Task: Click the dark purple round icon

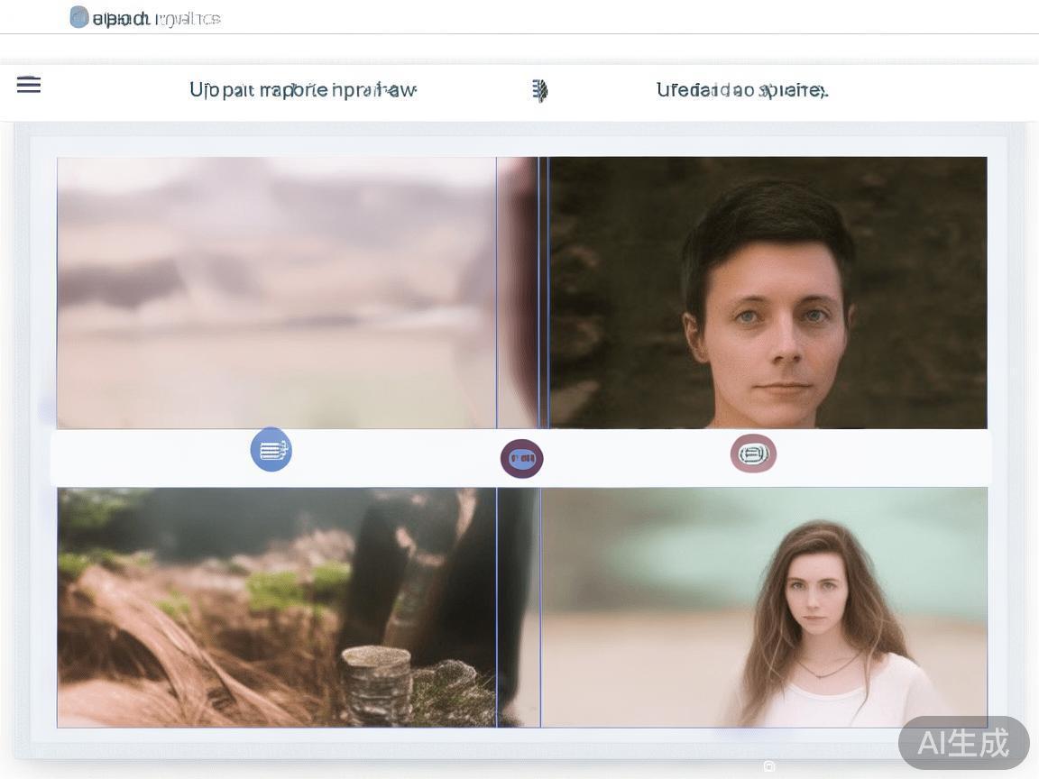Action: pos(521,459)
